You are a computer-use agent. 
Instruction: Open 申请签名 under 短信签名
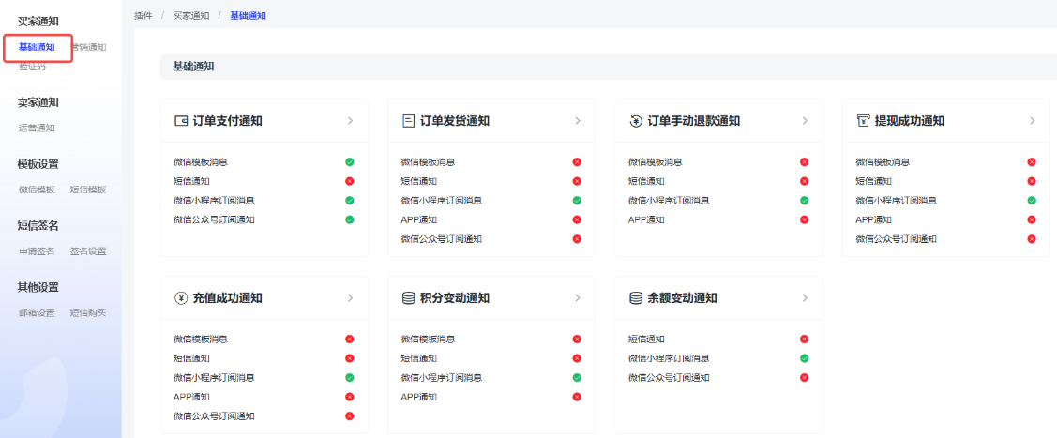[37, 251]
